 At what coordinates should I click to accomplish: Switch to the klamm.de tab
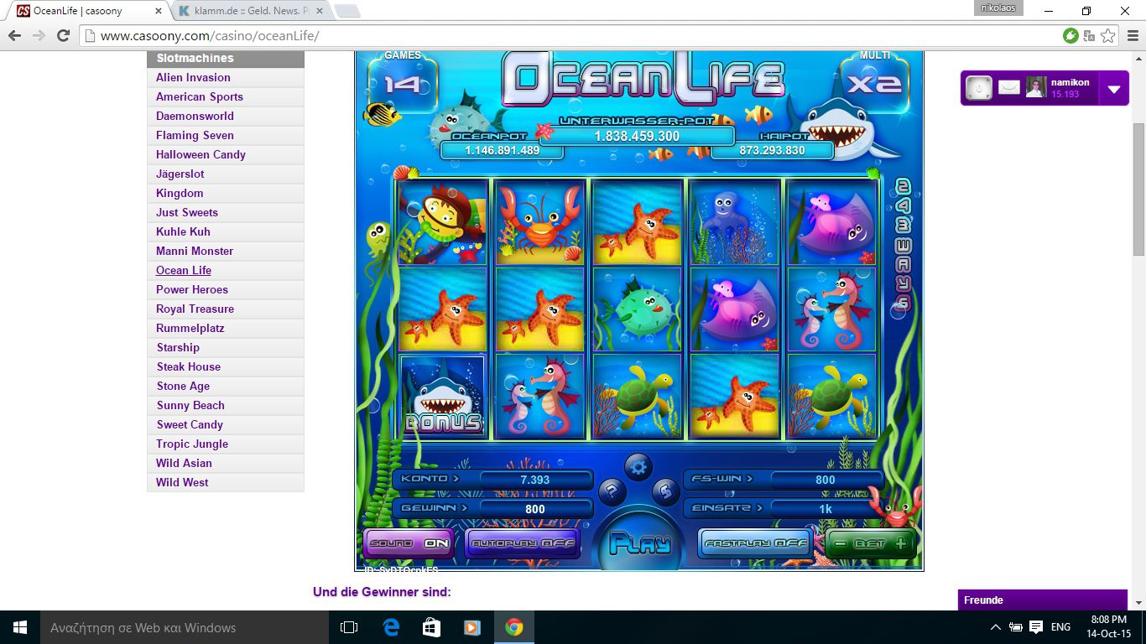pos(250,11)
